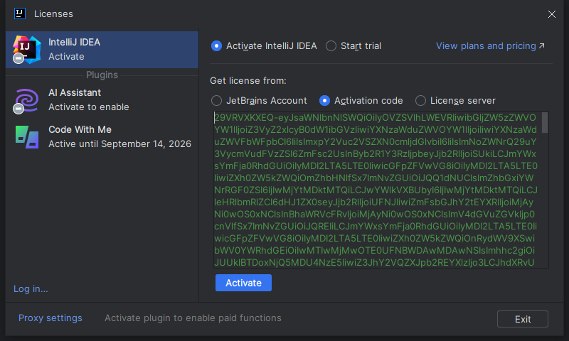
Task: Select IntelliJ IDEA entry in product list
Action: click(100, 49)
